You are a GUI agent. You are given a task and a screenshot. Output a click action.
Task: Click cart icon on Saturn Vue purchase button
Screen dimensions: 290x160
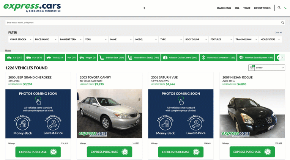(196, 152)
